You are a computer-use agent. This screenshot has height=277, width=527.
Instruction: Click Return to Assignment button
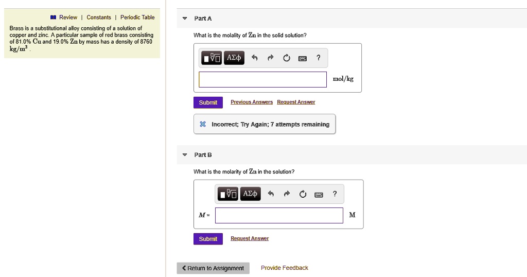pyautogui.click(x=213, y=268)
